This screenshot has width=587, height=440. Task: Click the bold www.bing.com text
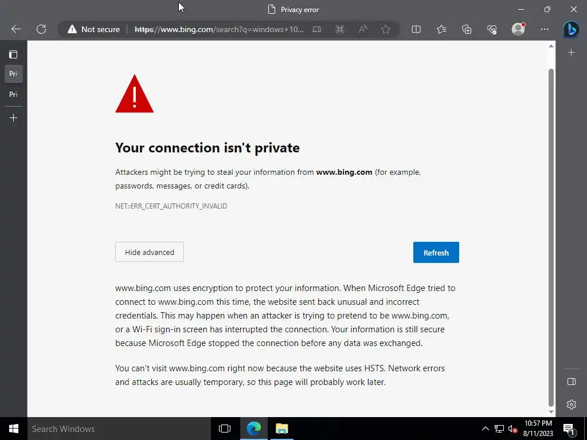(344, 172)
